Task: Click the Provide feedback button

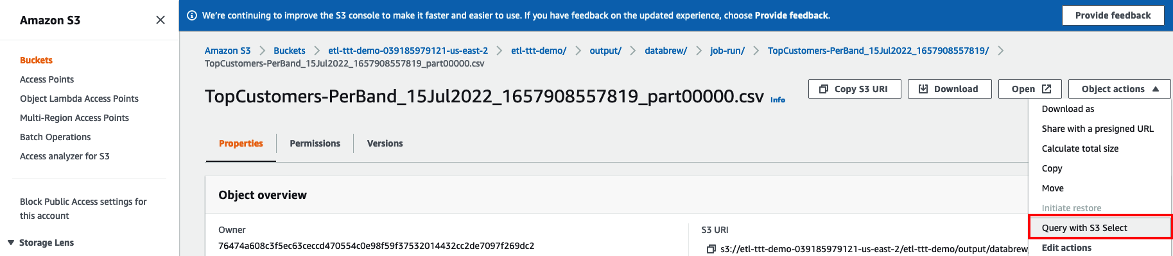Action: 1113,15
